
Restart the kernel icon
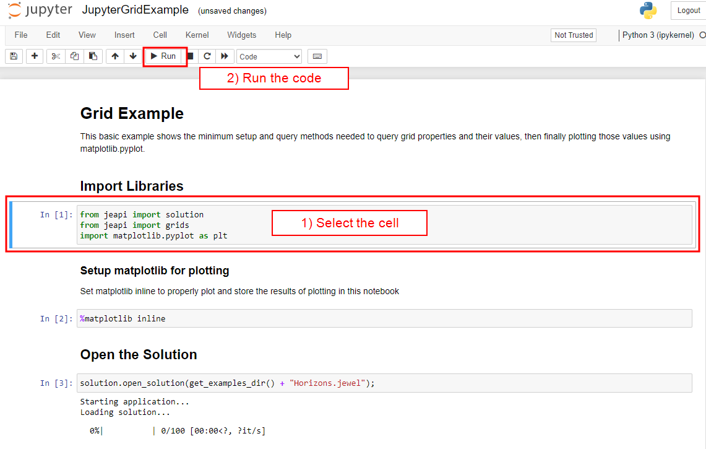tap(207, 56)
